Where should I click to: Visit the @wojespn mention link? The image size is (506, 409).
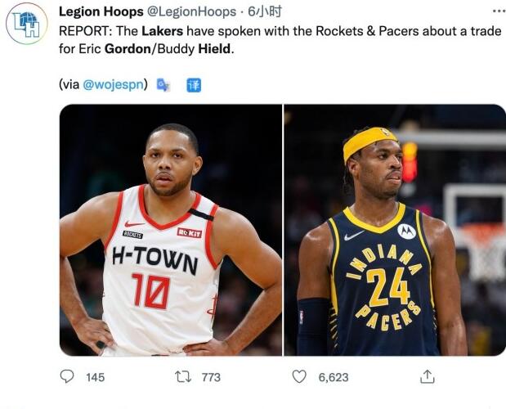pyautogui.click(x=115, y=83)
